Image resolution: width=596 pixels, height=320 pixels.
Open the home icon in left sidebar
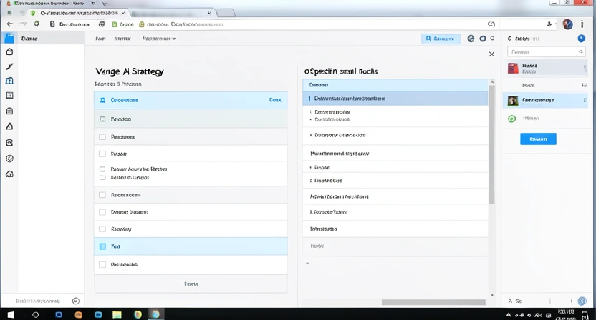(9, 52)
